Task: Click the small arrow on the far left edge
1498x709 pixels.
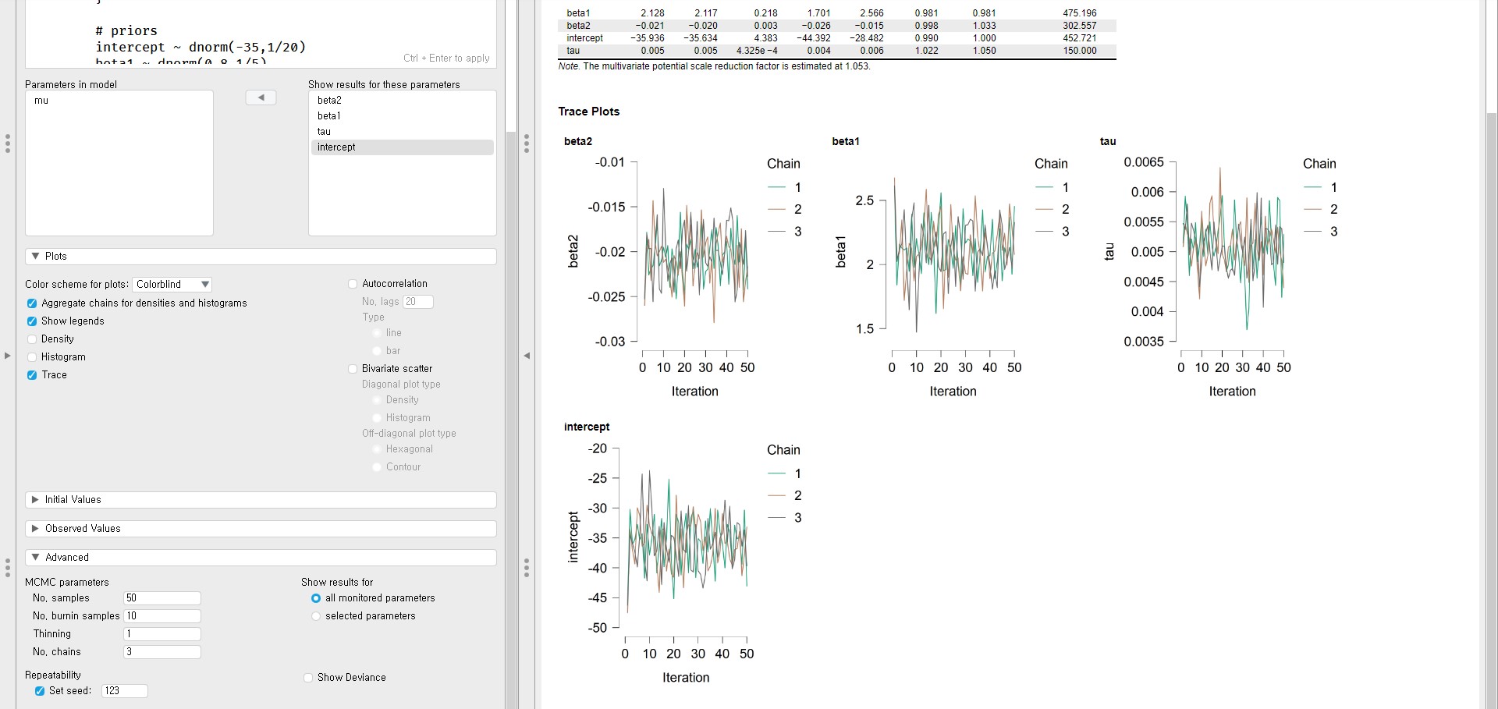Action: click(x=7, y=356)
